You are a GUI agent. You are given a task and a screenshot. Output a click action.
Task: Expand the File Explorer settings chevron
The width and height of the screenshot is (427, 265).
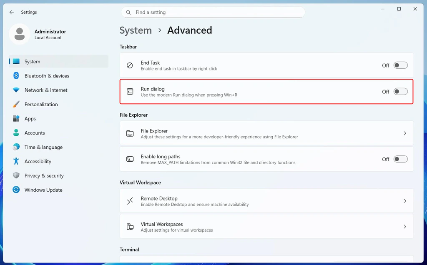pyautogui.click(x=404, y=133)
